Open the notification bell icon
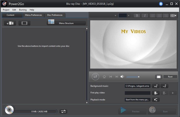The width and height of the screenshot is (180, 117). (161, 4)
